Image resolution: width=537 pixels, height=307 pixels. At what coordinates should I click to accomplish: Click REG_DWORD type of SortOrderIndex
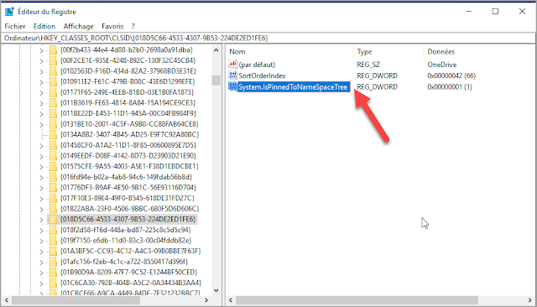click(x=377, y=75)
